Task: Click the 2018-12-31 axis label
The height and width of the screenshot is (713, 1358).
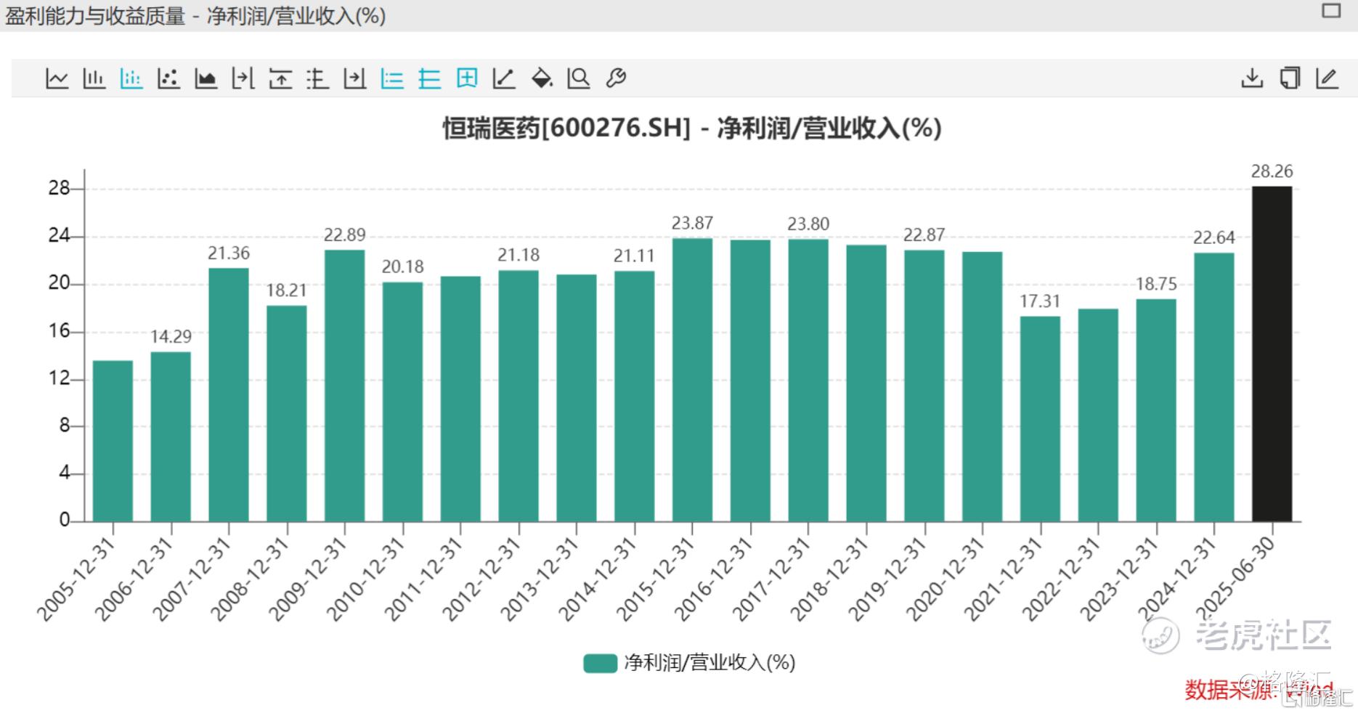Action: [830, 579]
